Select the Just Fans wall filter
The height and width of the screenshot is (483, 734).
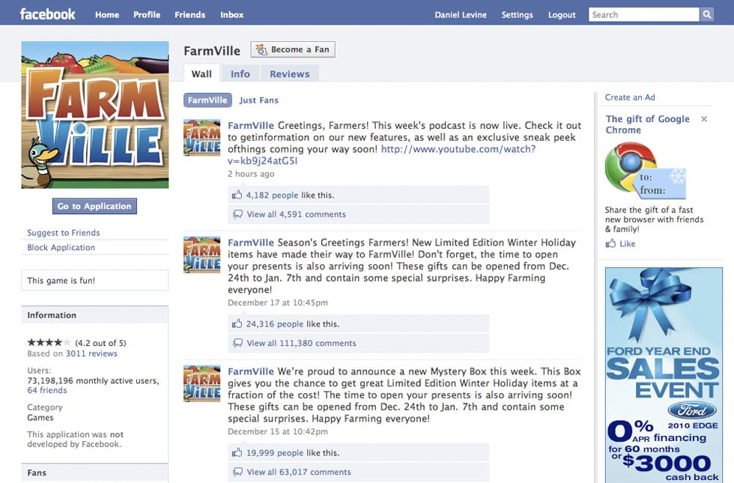(259, 100)
